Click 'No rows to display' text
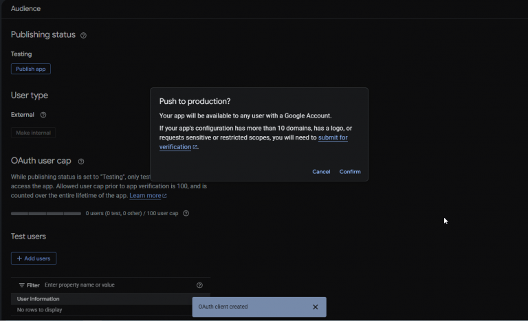528x321 pixels. (x=39, y=309)
